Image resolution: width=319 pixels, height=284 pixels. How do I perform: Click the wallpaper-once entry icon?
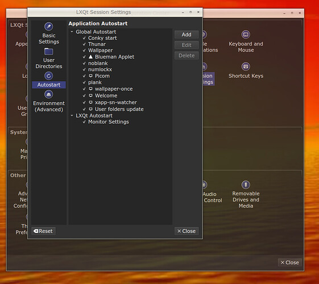pyautogui.click(x=91, y=89)
